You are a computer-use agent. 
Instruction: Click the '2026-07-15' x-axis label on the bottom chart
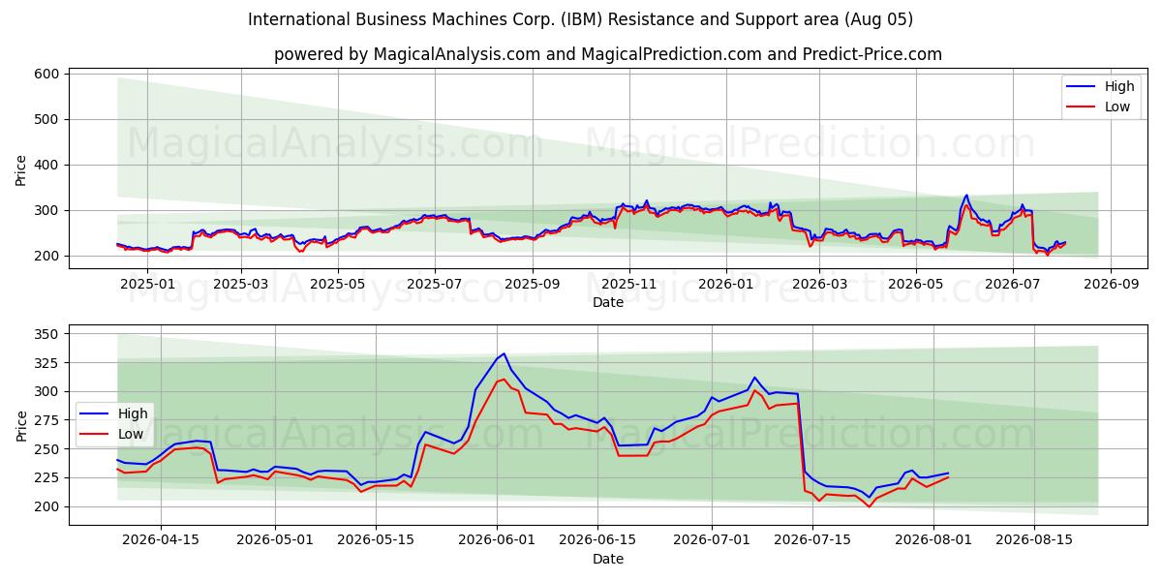point(811,540)
